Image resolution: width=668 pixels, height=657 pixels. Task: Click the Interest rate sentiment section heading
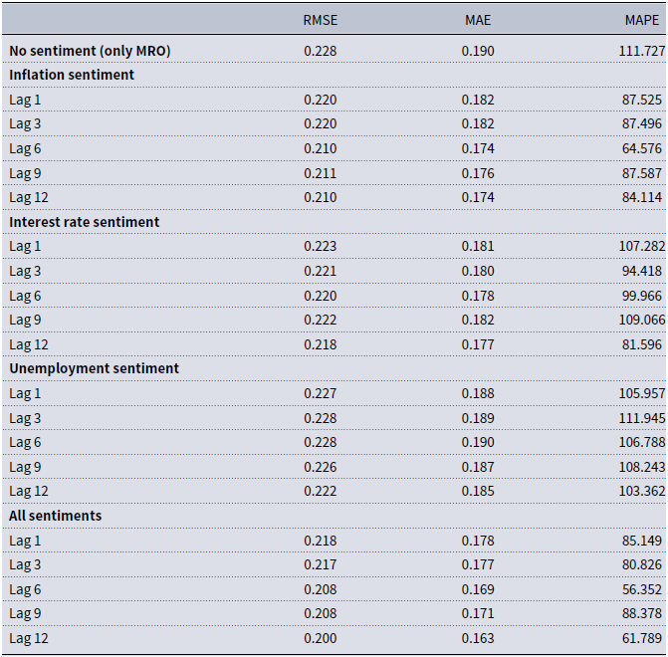coord(84,222)
